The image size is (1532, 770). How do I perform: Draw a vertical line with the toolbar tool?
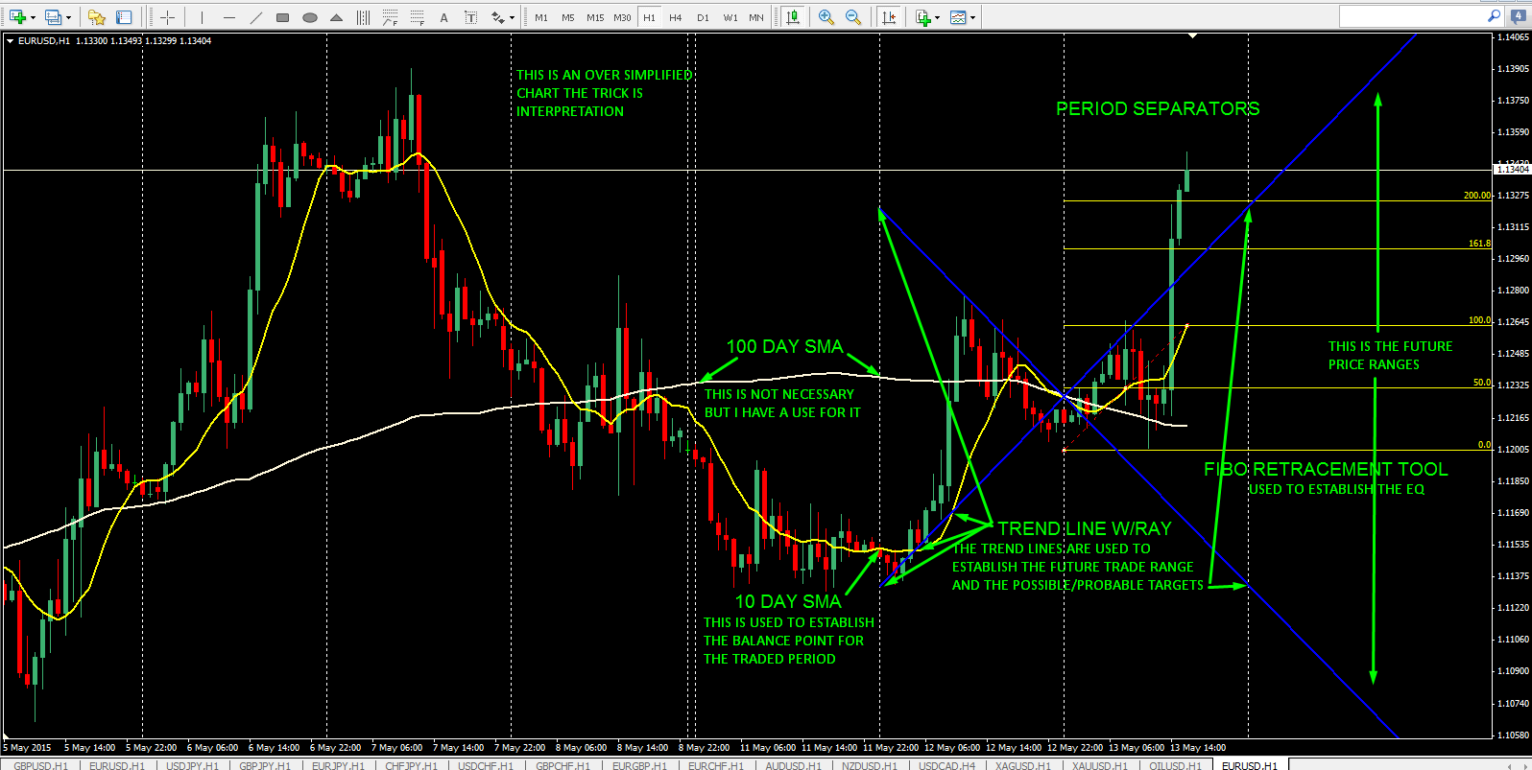click(x=202, y=17)
